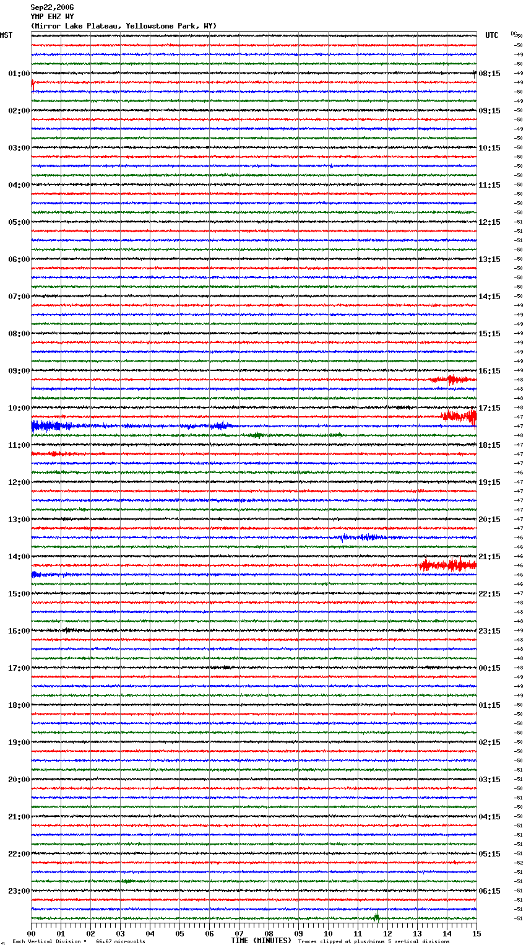
Task: Select the 12:00 MST time label
Action: point(19,482)
